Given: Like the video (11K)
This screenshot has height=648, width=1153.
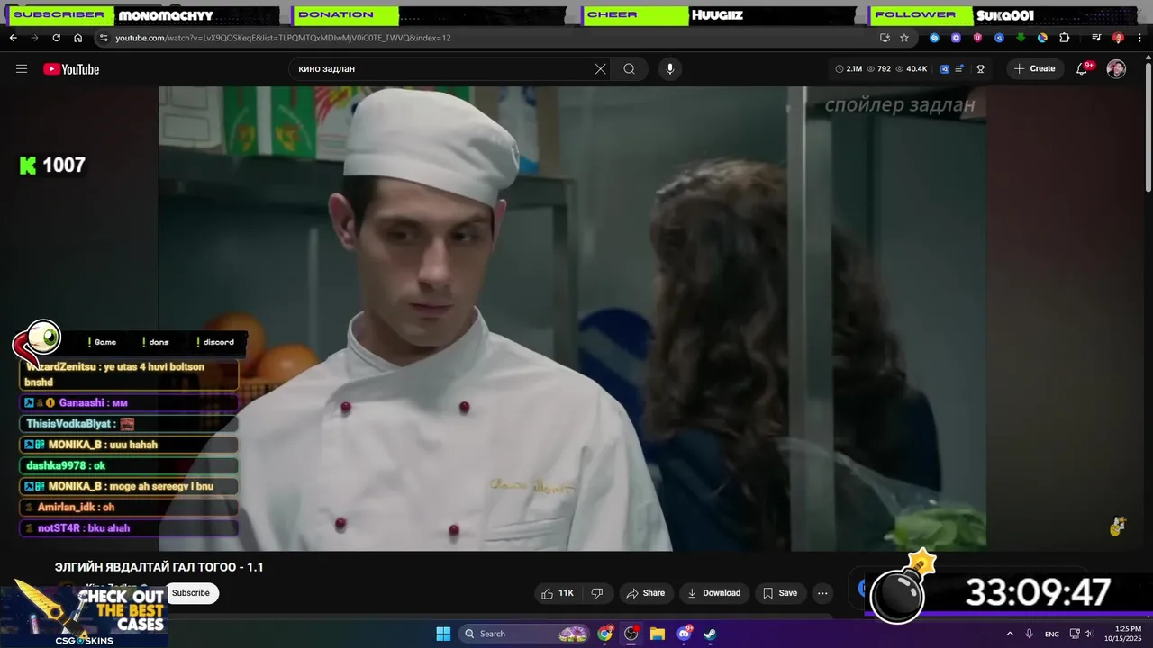Looking at the screenshot, I should pos(557,593).
